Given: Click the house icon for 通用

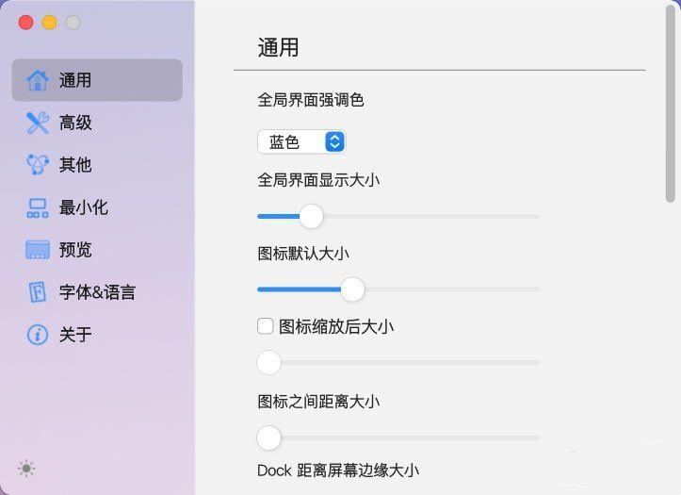Looking at the screenshot, I should point(38,80).
